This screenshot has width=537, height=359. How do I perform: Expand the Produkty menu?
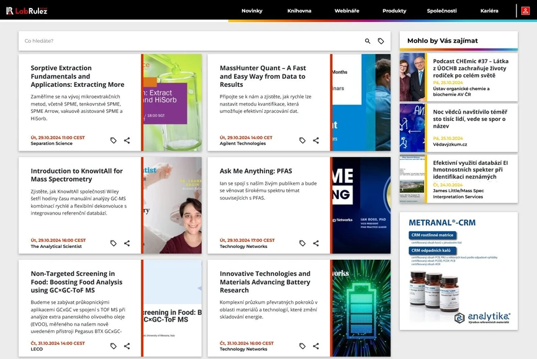coord(394,11)
